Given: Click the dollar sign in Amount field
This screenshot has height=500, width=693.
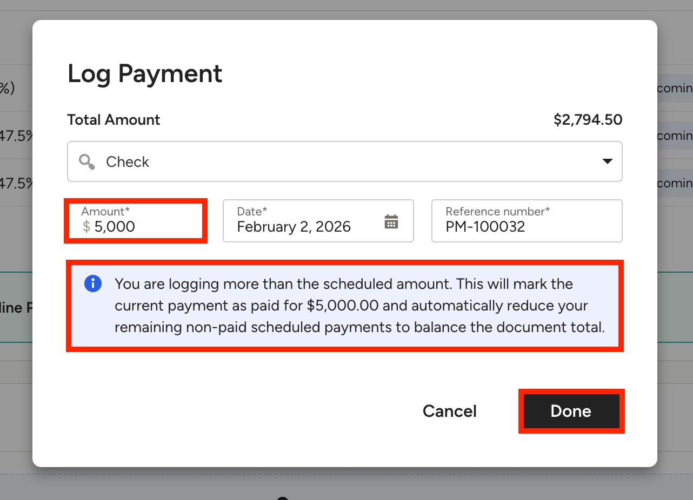Looking at the screenshot, I should click(x=86, y=226).
